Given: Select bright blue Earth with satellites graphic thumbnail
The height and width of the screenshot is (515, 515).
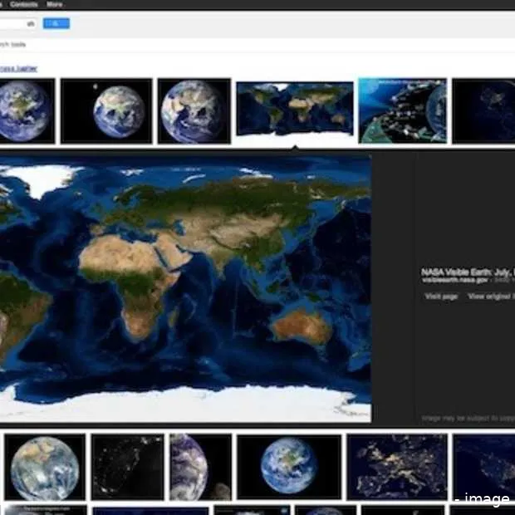Looking at the screenshot, I should pyautogui.click(x=403, y=111).
